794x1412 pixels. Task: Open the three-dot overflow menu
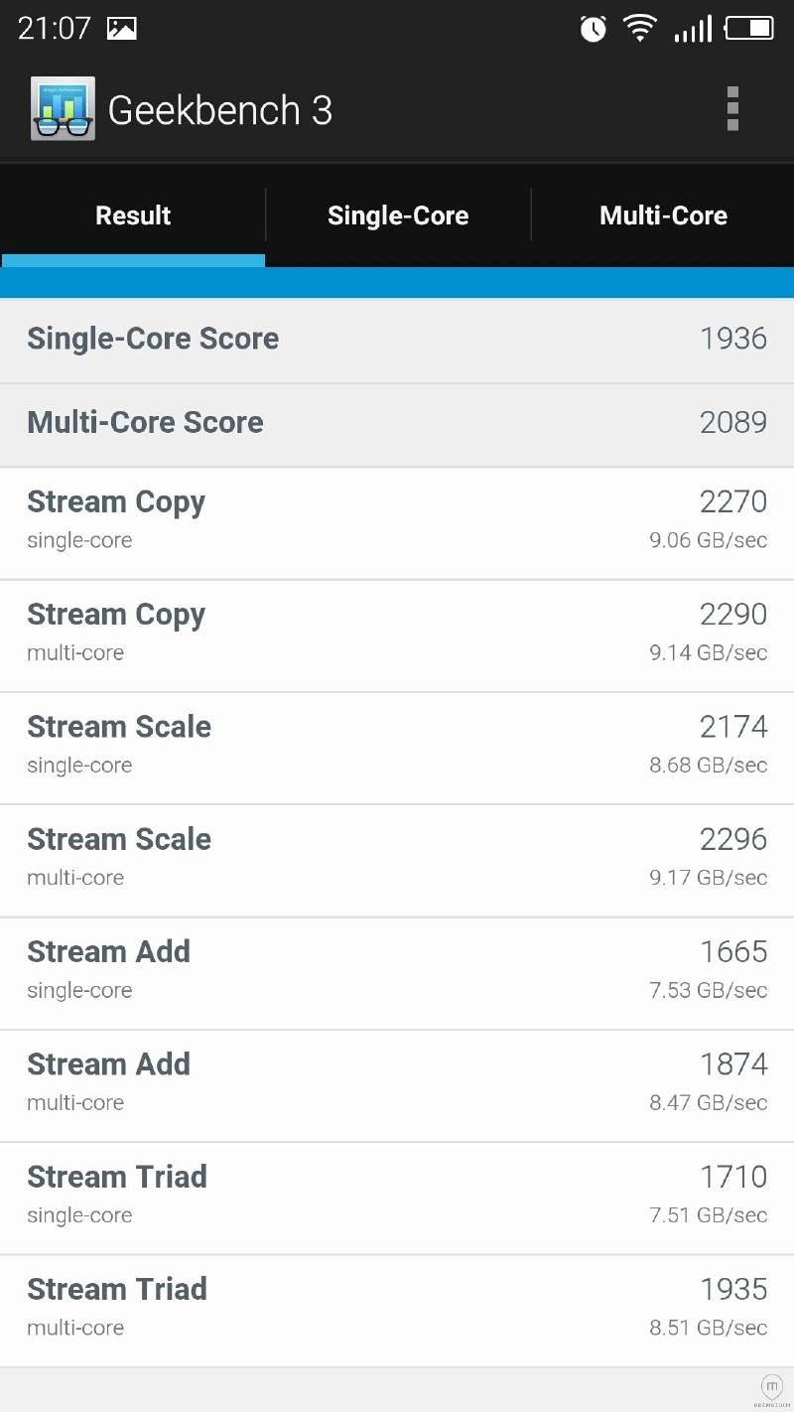(x=732, y=108)
